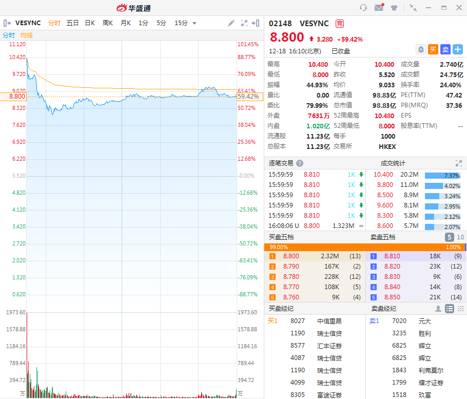
Task: Select the 五日 five-day tab
Action: click(x=72, y=23)
